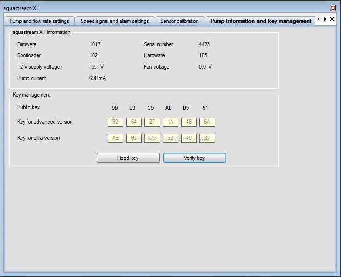Image resolution: width=341 pixels, height=277 pixels.
Task: Click public key byte B9
Action: coord(186,108)
